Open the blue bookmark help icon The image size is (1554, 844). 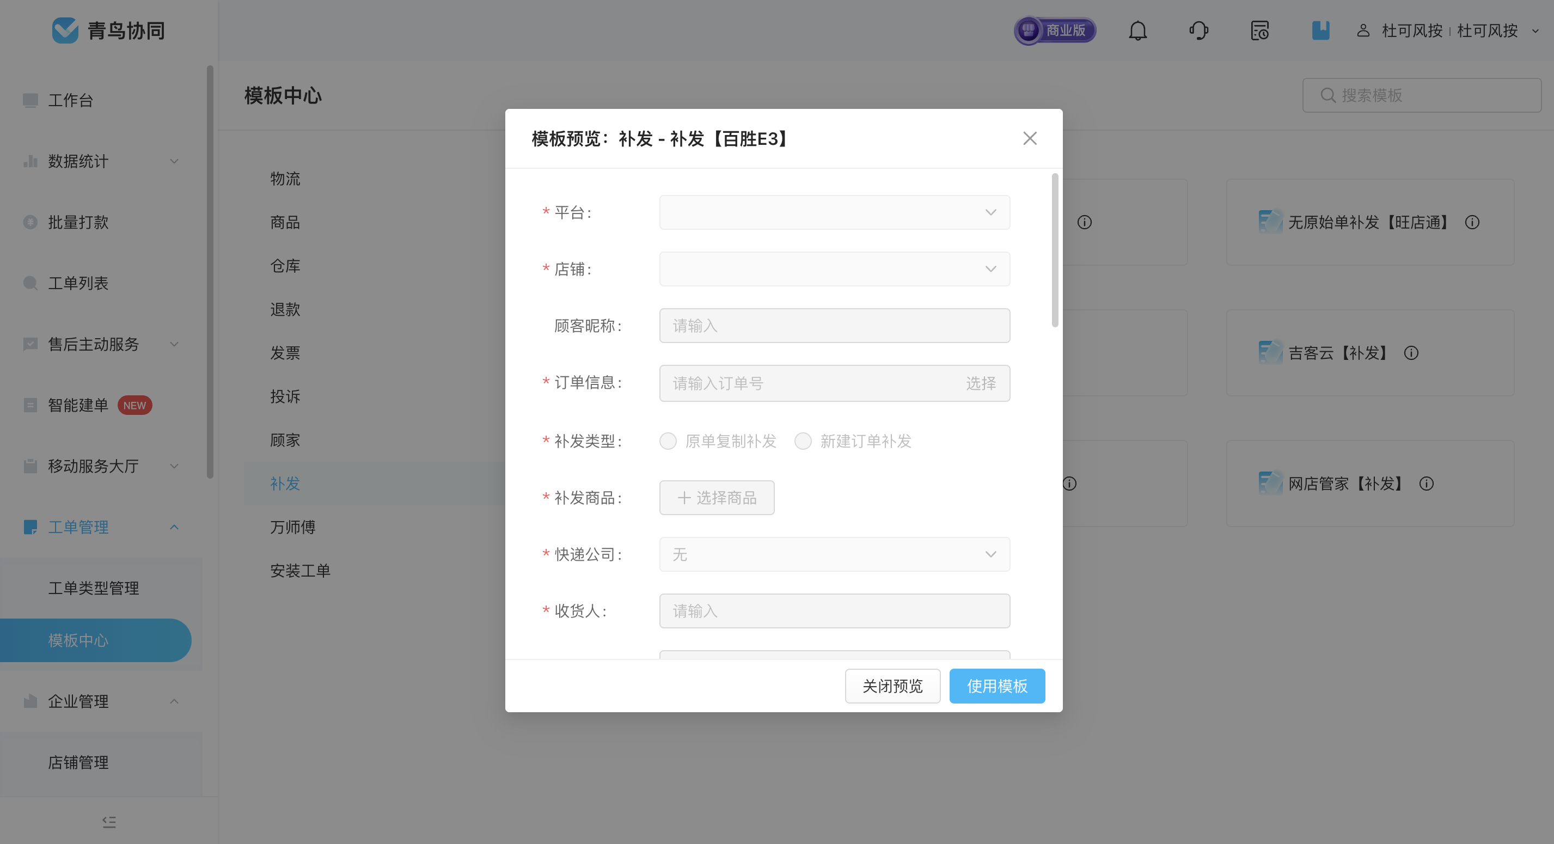tap(1320, 30)
